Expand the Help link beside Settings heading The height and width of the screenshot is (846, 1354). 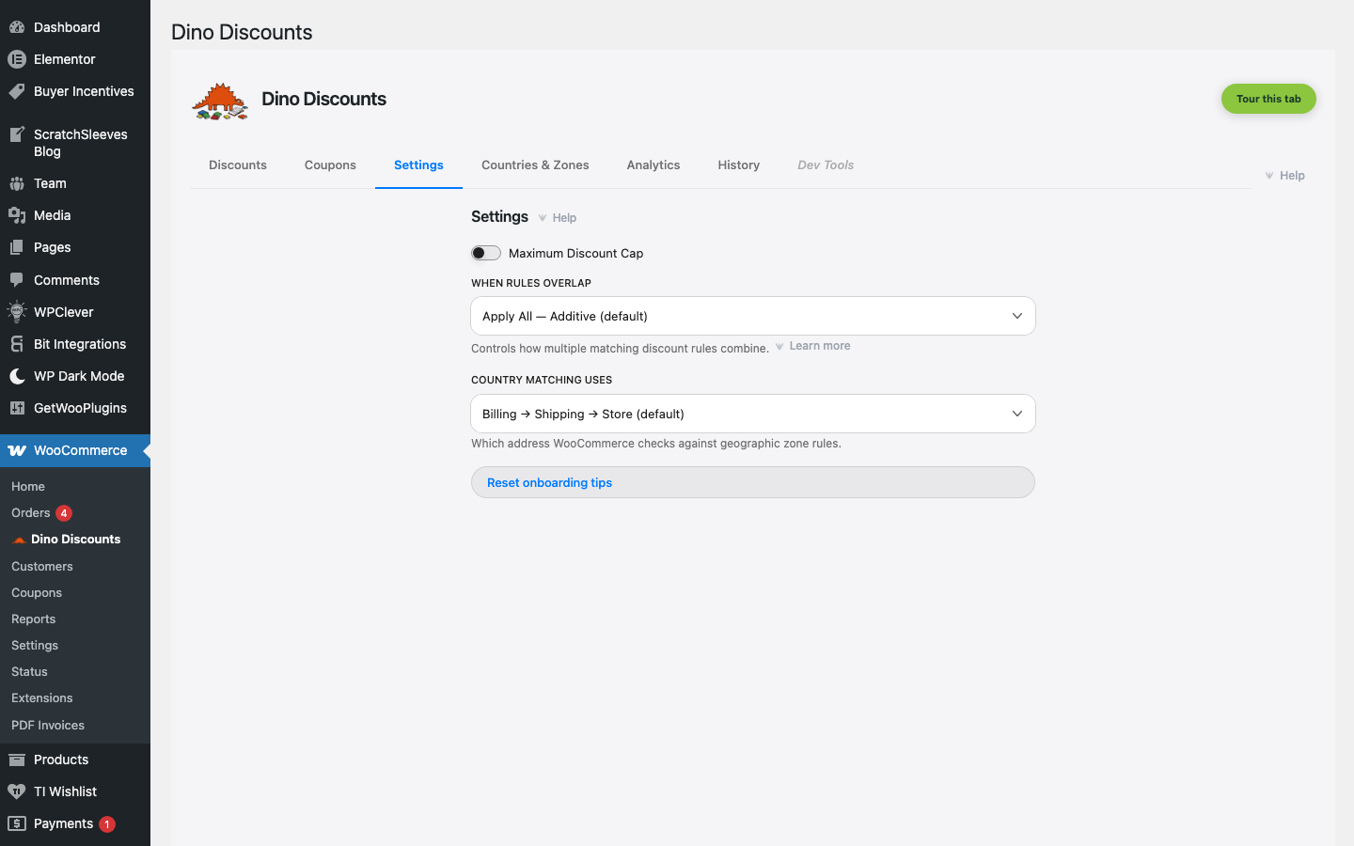pyautogui.click(x=558, y=218)
